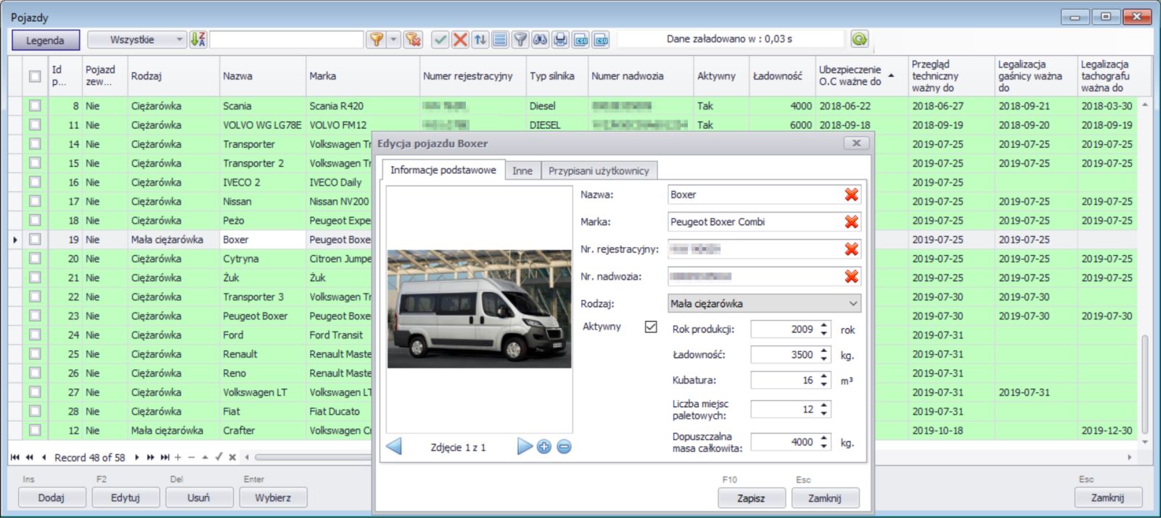Check the select-all checkbox in table header
Viewport: 1161px width, 518px height.
point(35,76)
